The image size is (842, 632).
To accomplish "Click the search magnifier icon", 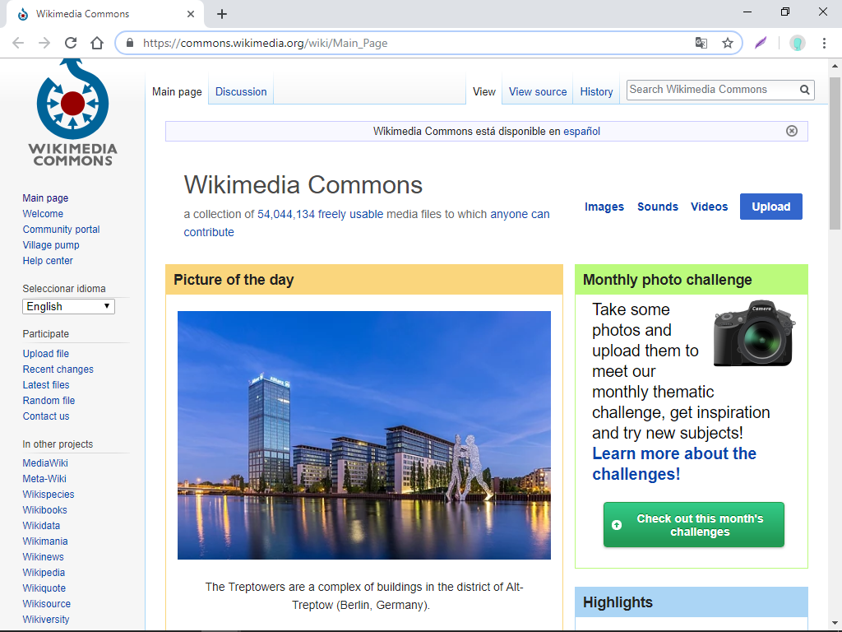I will pyautogui.click(x=804, y=90).
